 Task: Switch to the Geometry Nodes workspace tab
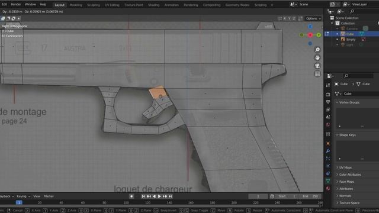[x=237, y=5]
